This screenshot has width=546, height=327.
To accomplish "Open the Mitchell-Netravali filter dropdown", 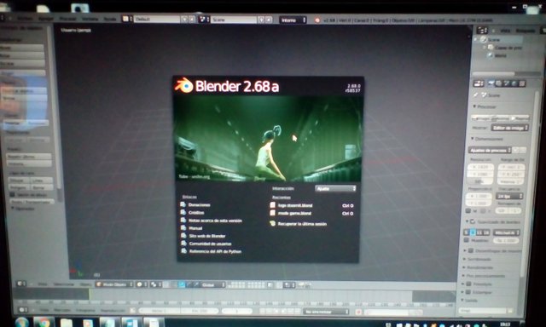I will [x=507, y=232].
